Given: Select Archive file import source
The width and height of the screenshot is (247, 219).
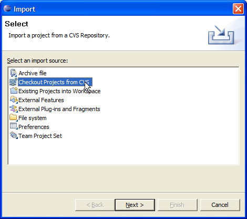Looking at the screenshot, I should (x=33, y=73).
